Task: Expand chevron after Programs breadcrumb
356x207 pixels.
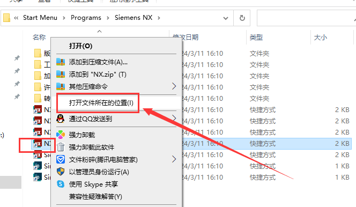Action: [x=108, y=18]
